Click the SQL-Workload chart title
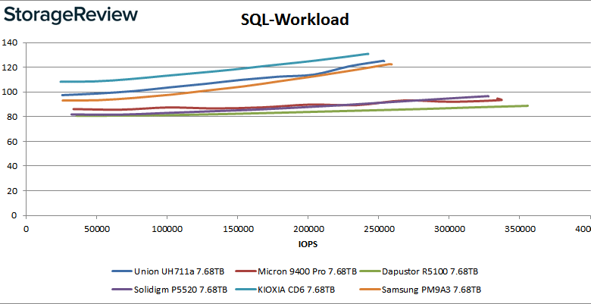 (295, 19)
